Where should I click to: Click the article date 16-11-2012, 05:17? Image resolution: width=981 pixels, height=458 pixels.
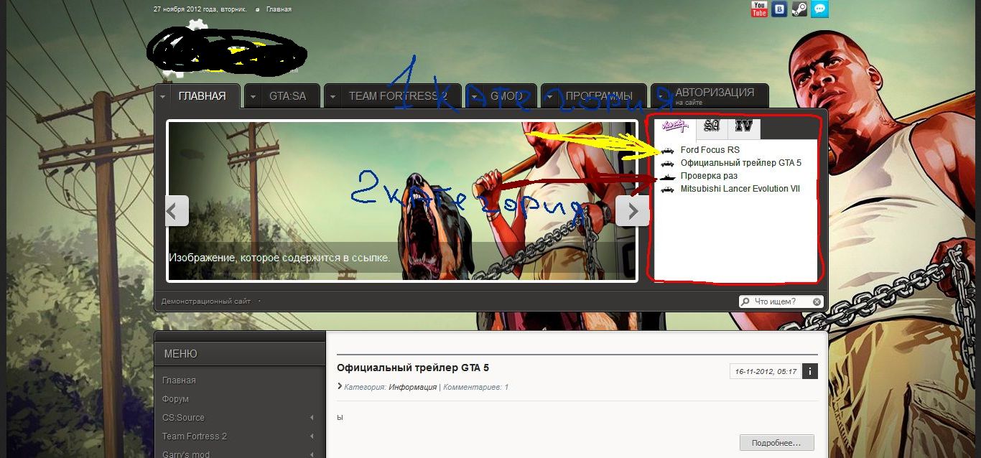tap(765, 372)
